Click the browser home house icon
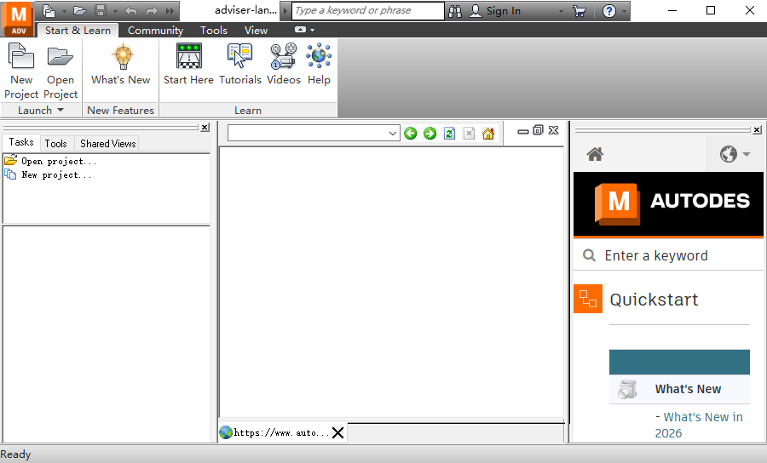Image resolution: width=767 pixels, height=463 pixels. tap(488, 133)
